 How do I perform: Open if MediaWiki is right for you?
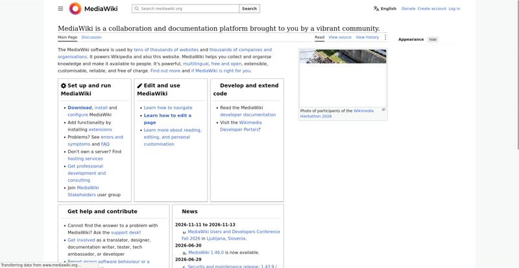(x=221, y=71)
